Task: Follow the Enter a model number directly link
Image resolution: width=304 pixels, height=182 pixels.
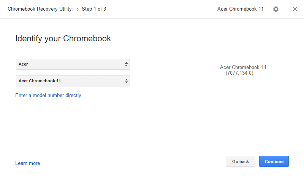Action: click(x=48, y=95)
